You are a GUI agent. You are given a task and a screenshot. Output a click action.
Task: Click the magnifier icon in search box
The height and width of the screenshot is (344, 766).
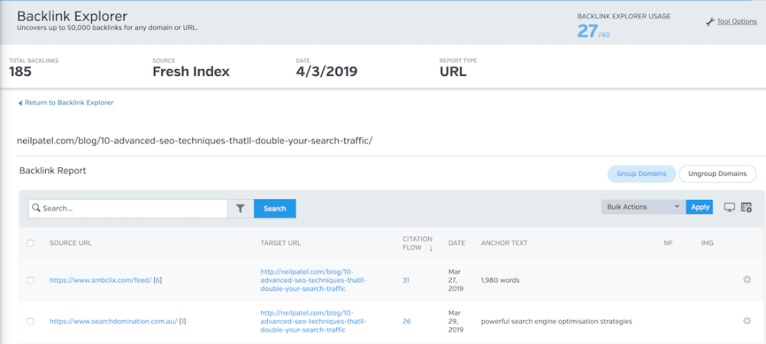36,208
